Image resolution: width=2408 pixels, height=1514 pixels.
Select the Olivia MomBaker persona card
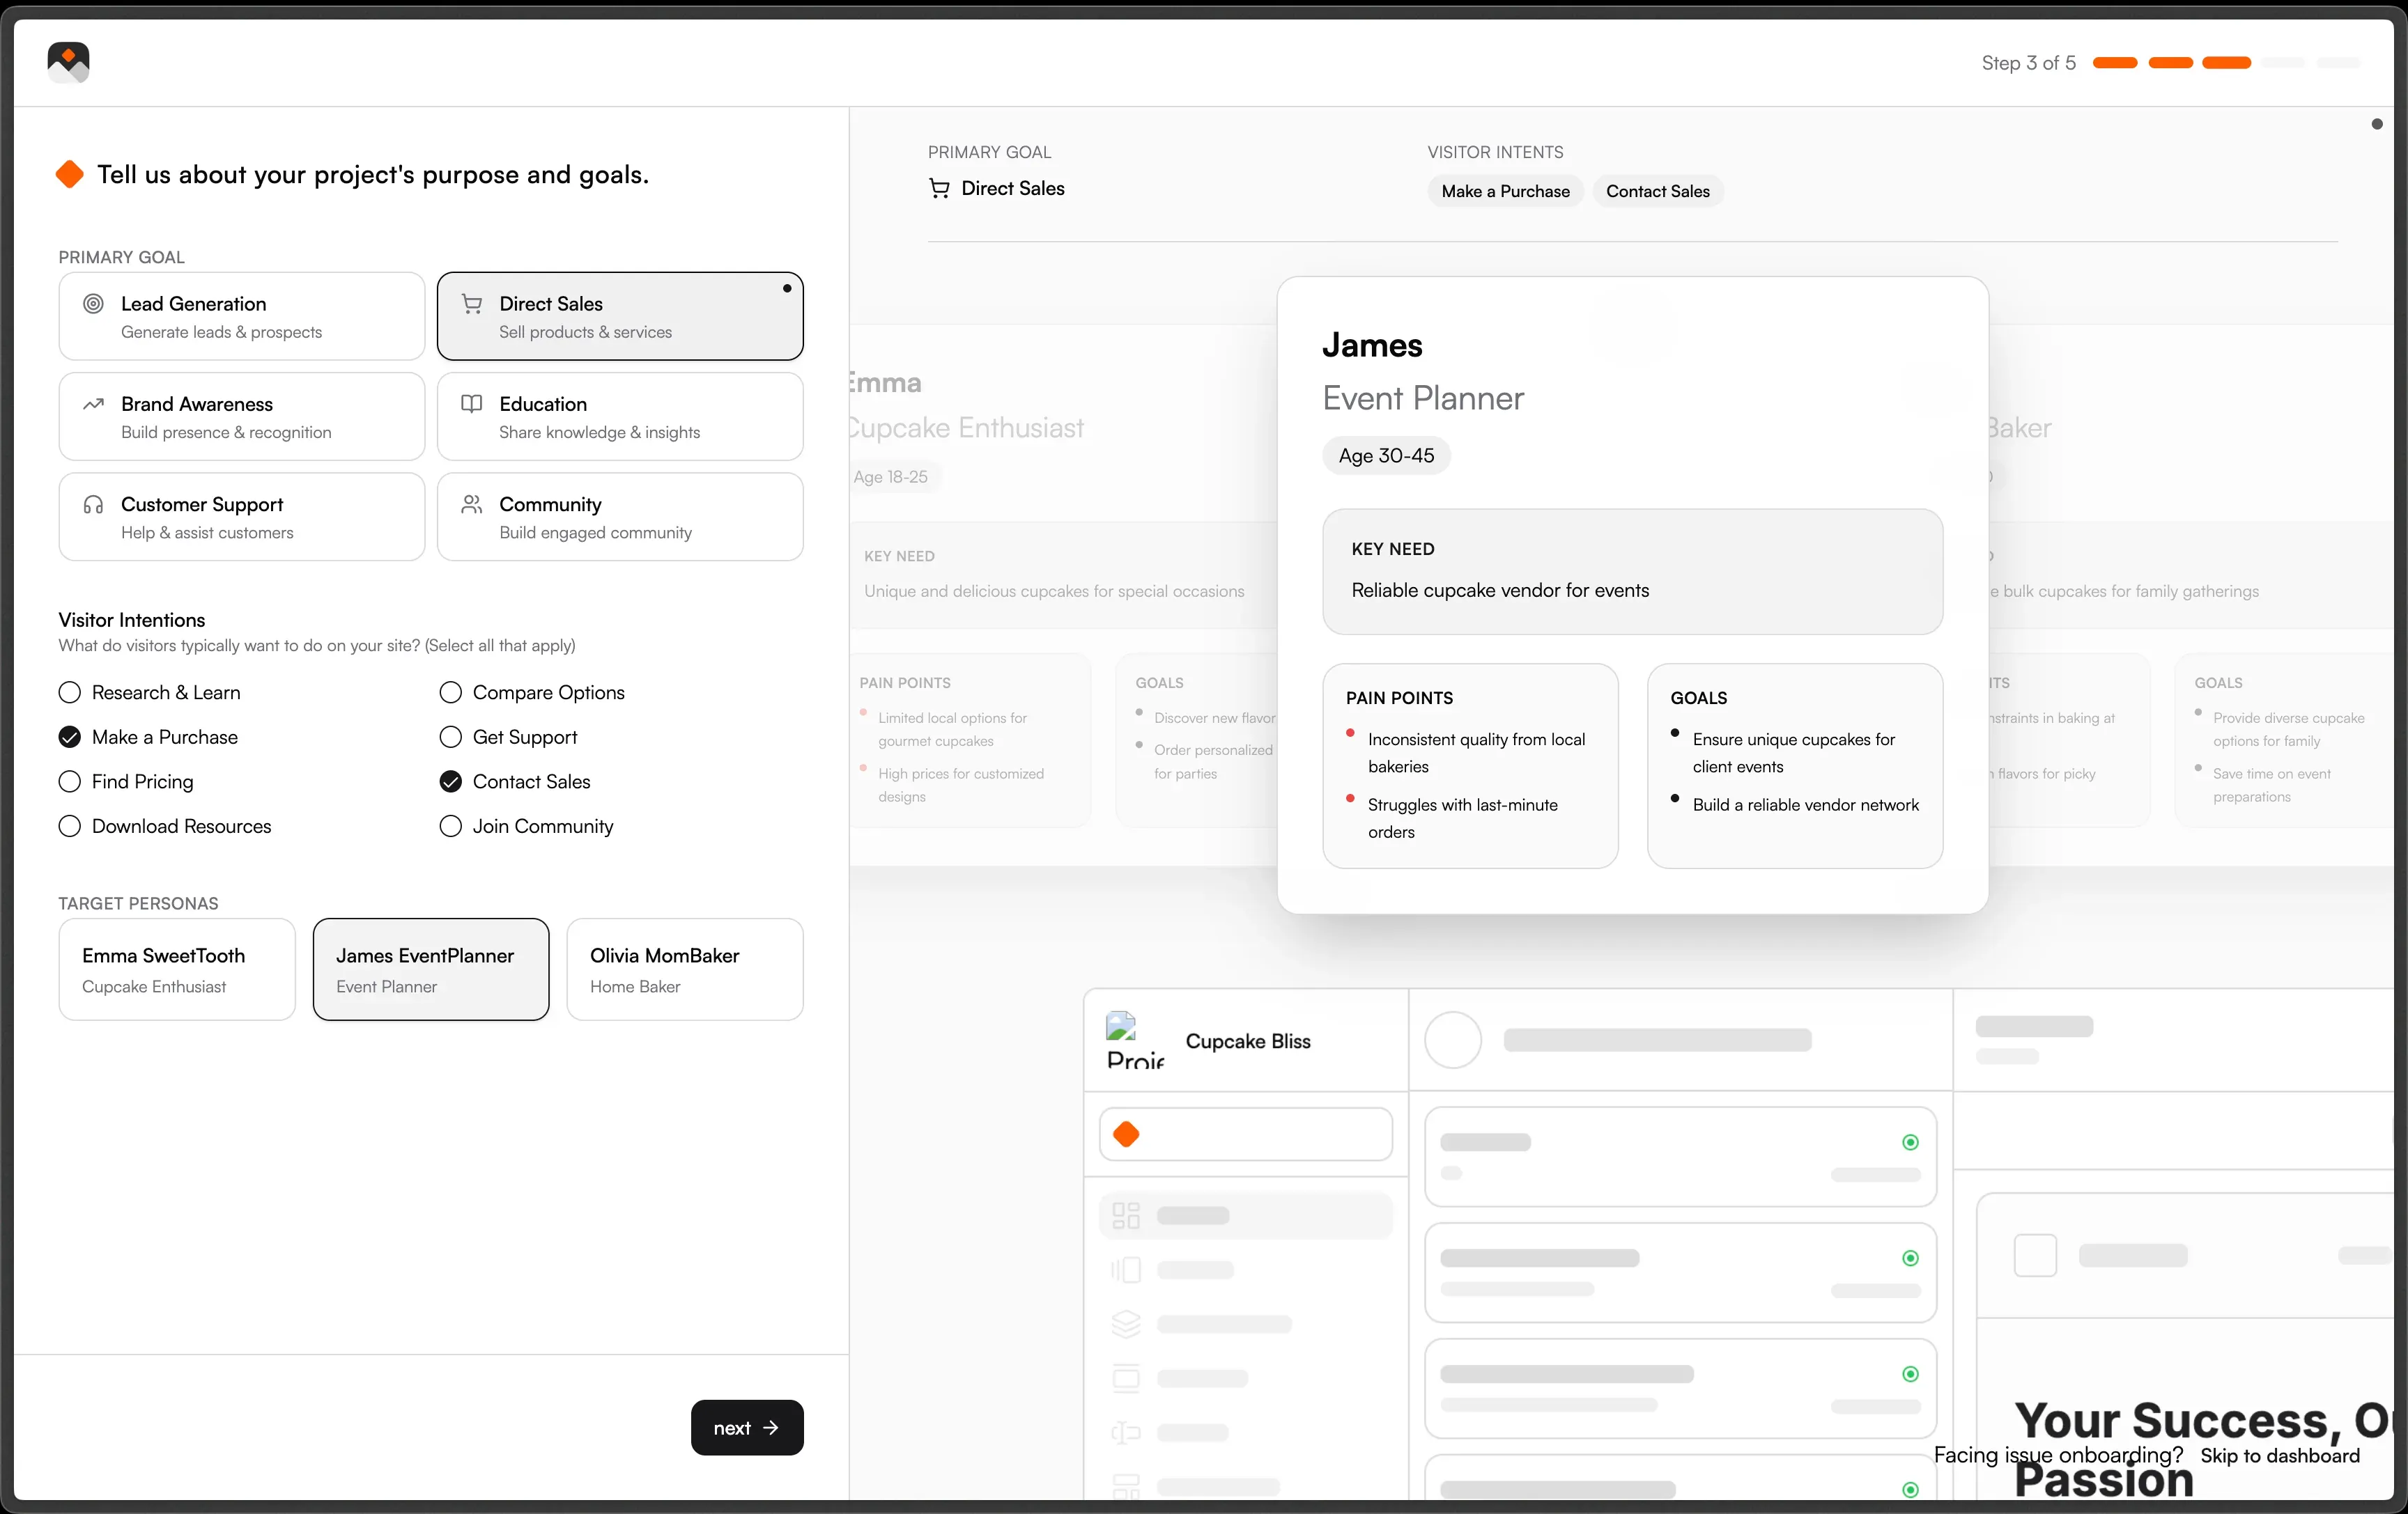coord(684,968)
